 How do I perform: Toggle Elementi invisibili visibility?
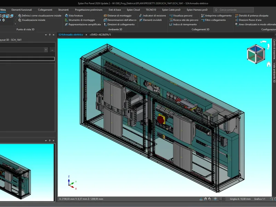(150, 20)
